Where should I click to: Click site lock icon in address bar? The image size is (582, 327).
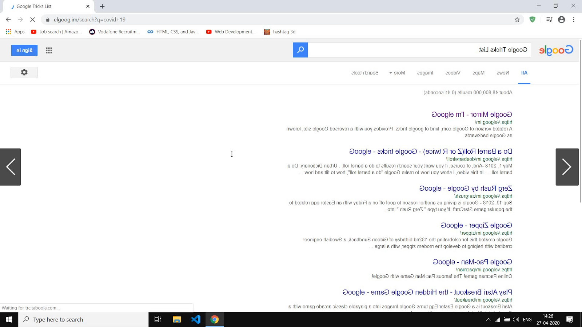47,20
